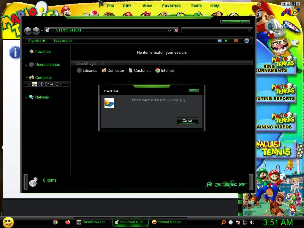Toggle the preview pane icon
This screenshot has height=228, width=304.
point(236,41)
